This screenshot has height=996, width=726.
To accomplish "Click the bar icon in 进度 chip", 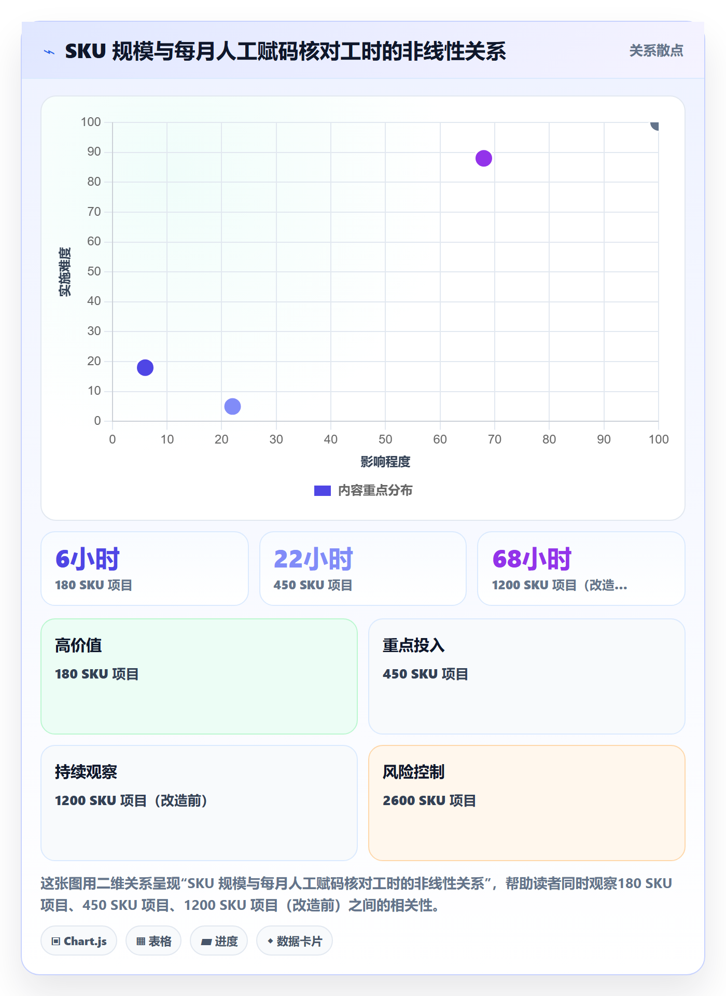I will point(206,942).
